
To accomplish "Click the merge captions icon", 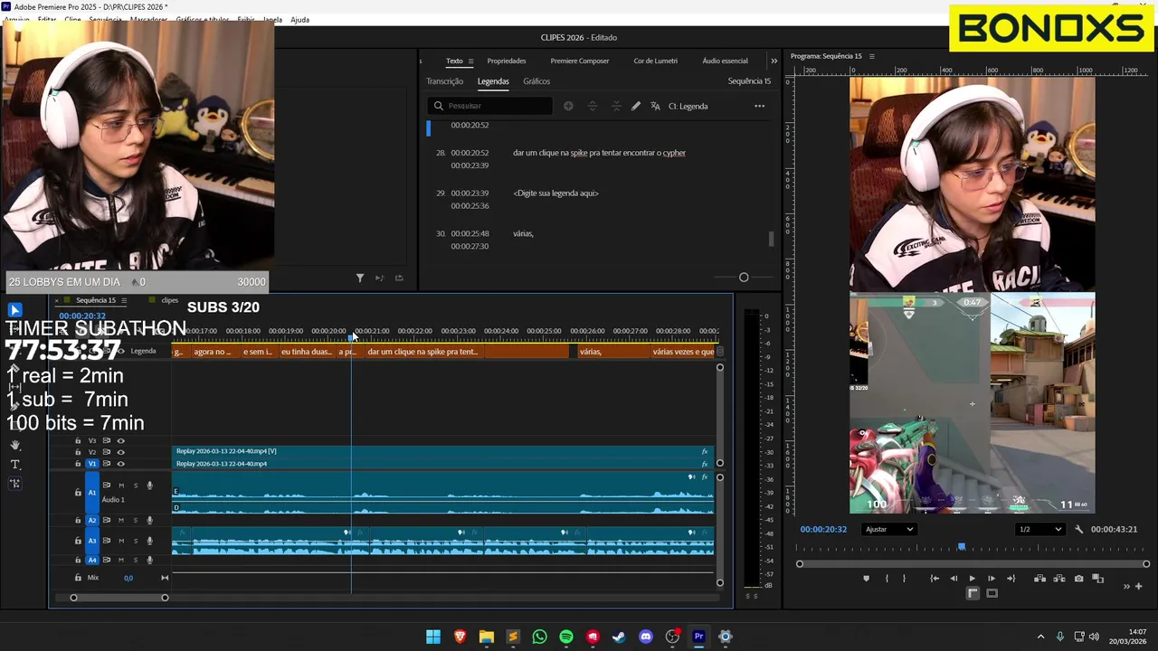I will [616, 106].
